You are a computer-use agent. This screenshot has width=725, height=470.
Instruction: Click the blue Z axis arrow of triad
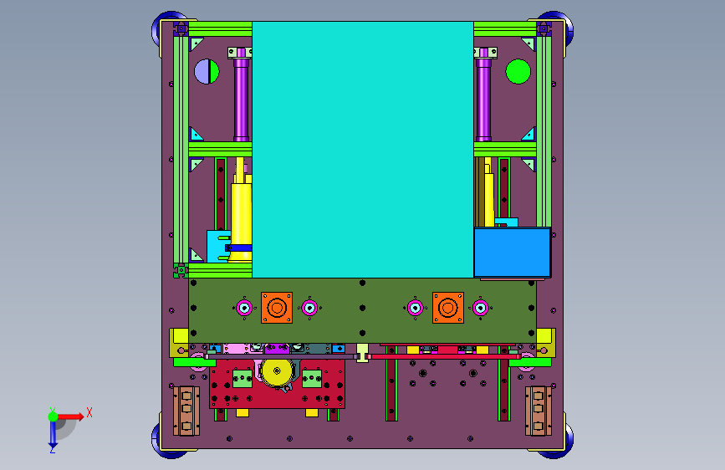click(x=53, y=436)
